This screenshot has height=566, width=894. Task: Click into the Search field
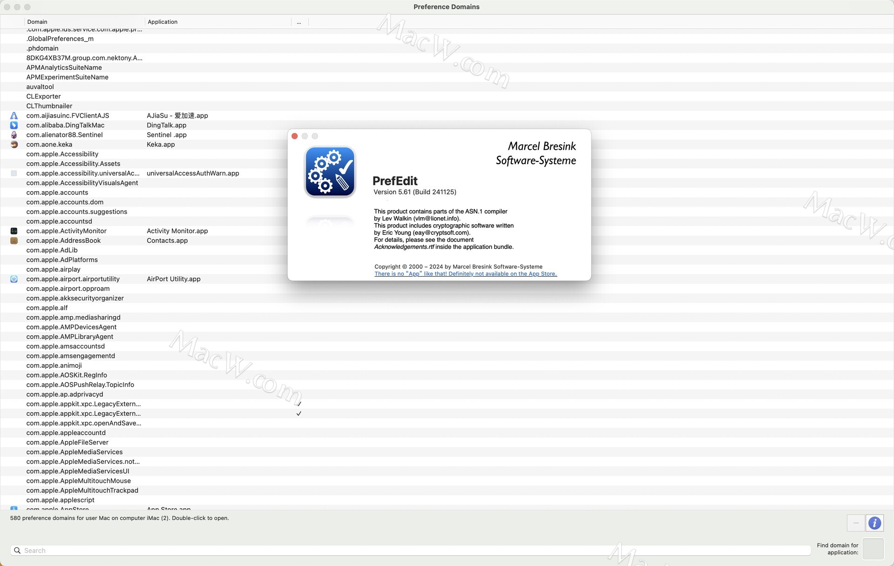[x=410, y=551]
